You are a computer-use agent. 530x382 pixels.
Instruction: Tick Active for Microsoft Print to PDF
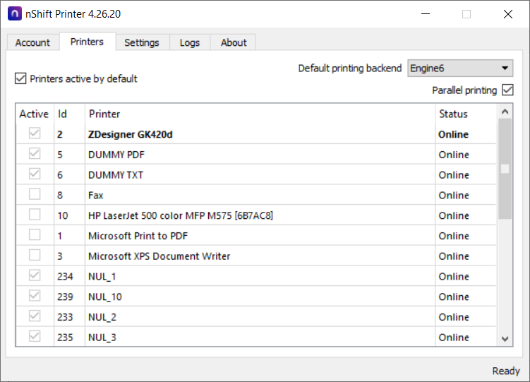35,235
